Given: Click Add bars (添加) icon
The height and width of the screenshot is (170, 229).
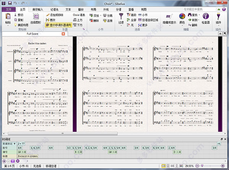Looking at the screenshot, I should [91, 15].
